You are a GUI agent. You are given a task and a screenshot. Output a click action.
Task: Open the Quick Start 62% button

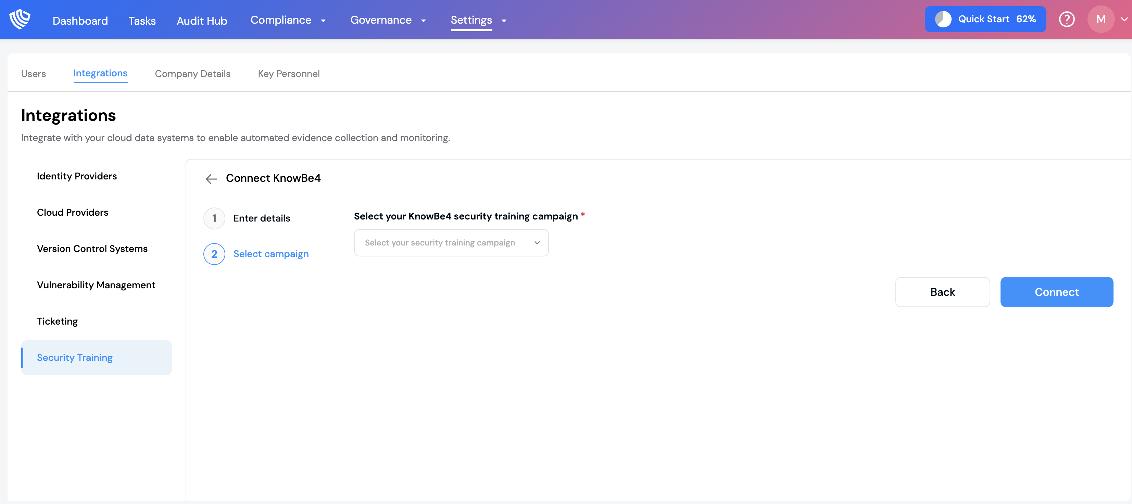pyautogui.click(x=985, y=19)
